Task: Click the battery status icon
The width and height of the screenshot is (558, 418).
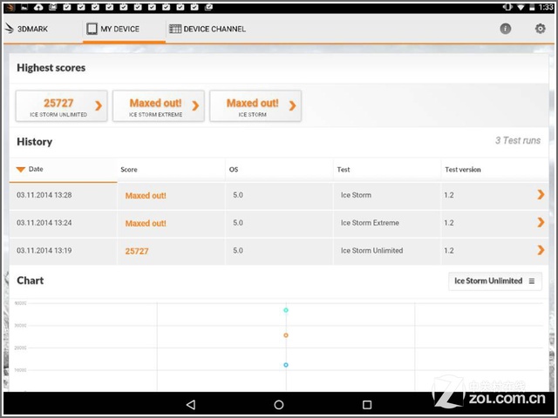Action: click(533, 7)
